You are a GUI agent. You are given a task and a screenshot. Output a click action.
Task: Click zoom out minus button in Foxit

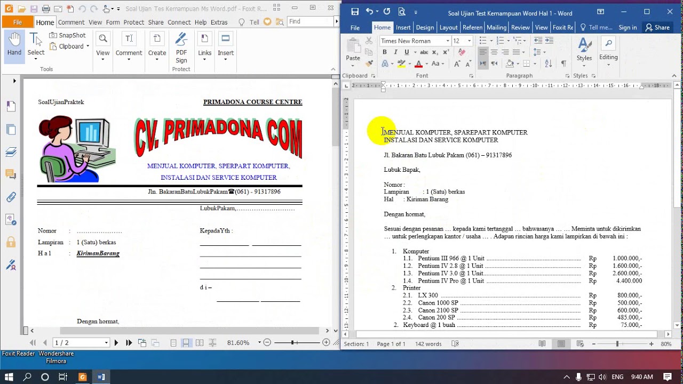click(x=267, y=342)
